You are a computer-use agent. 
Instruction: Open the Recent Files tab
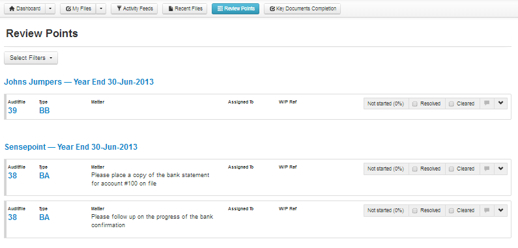point(184,9)
